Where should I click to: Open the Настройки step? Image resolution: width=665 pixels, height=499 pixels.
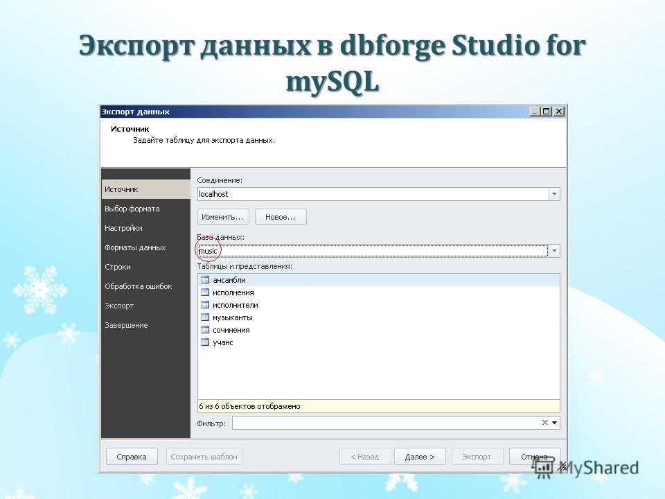[146, 228]
